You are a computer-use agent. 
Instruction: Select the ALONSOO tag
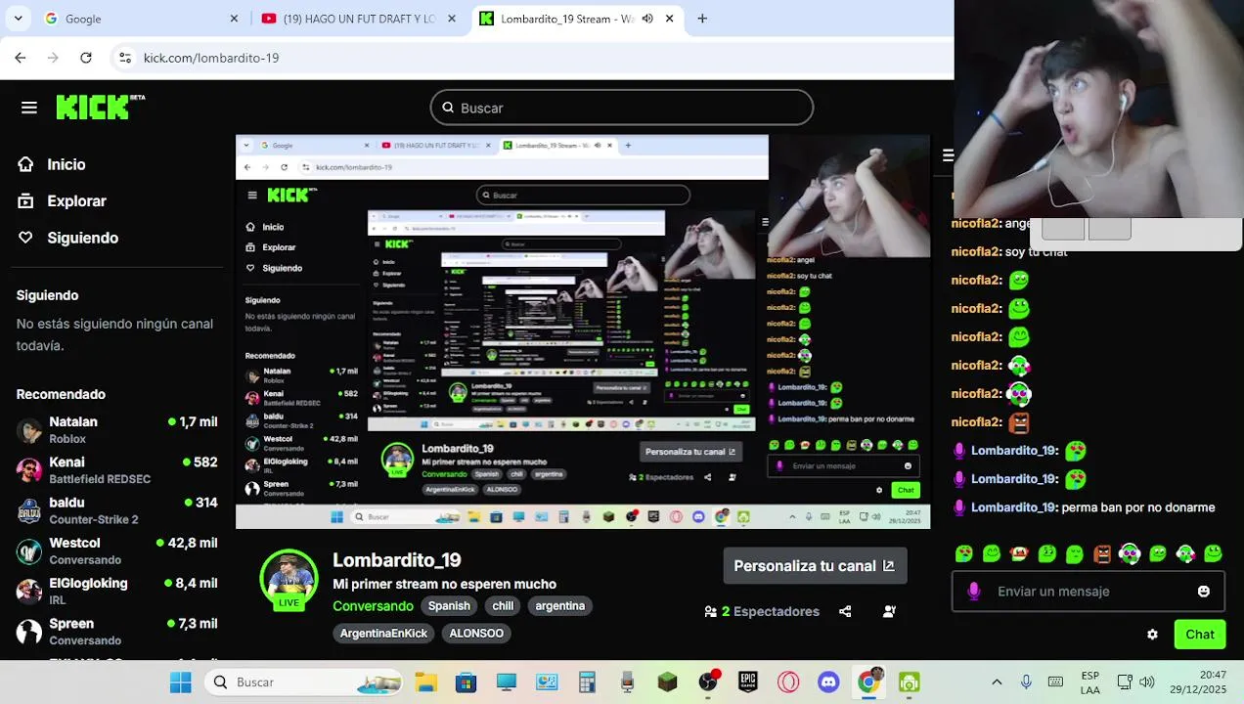click(476, 633)
